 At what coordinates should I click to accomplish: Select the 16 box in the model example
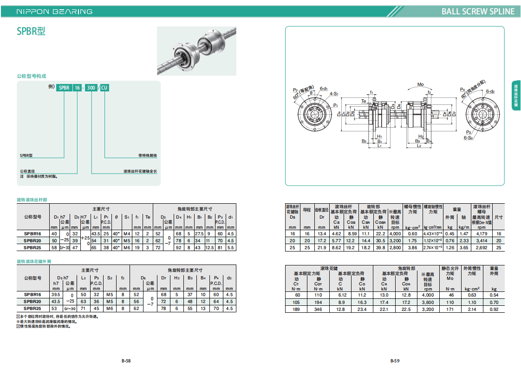click(x=77, y=88)
